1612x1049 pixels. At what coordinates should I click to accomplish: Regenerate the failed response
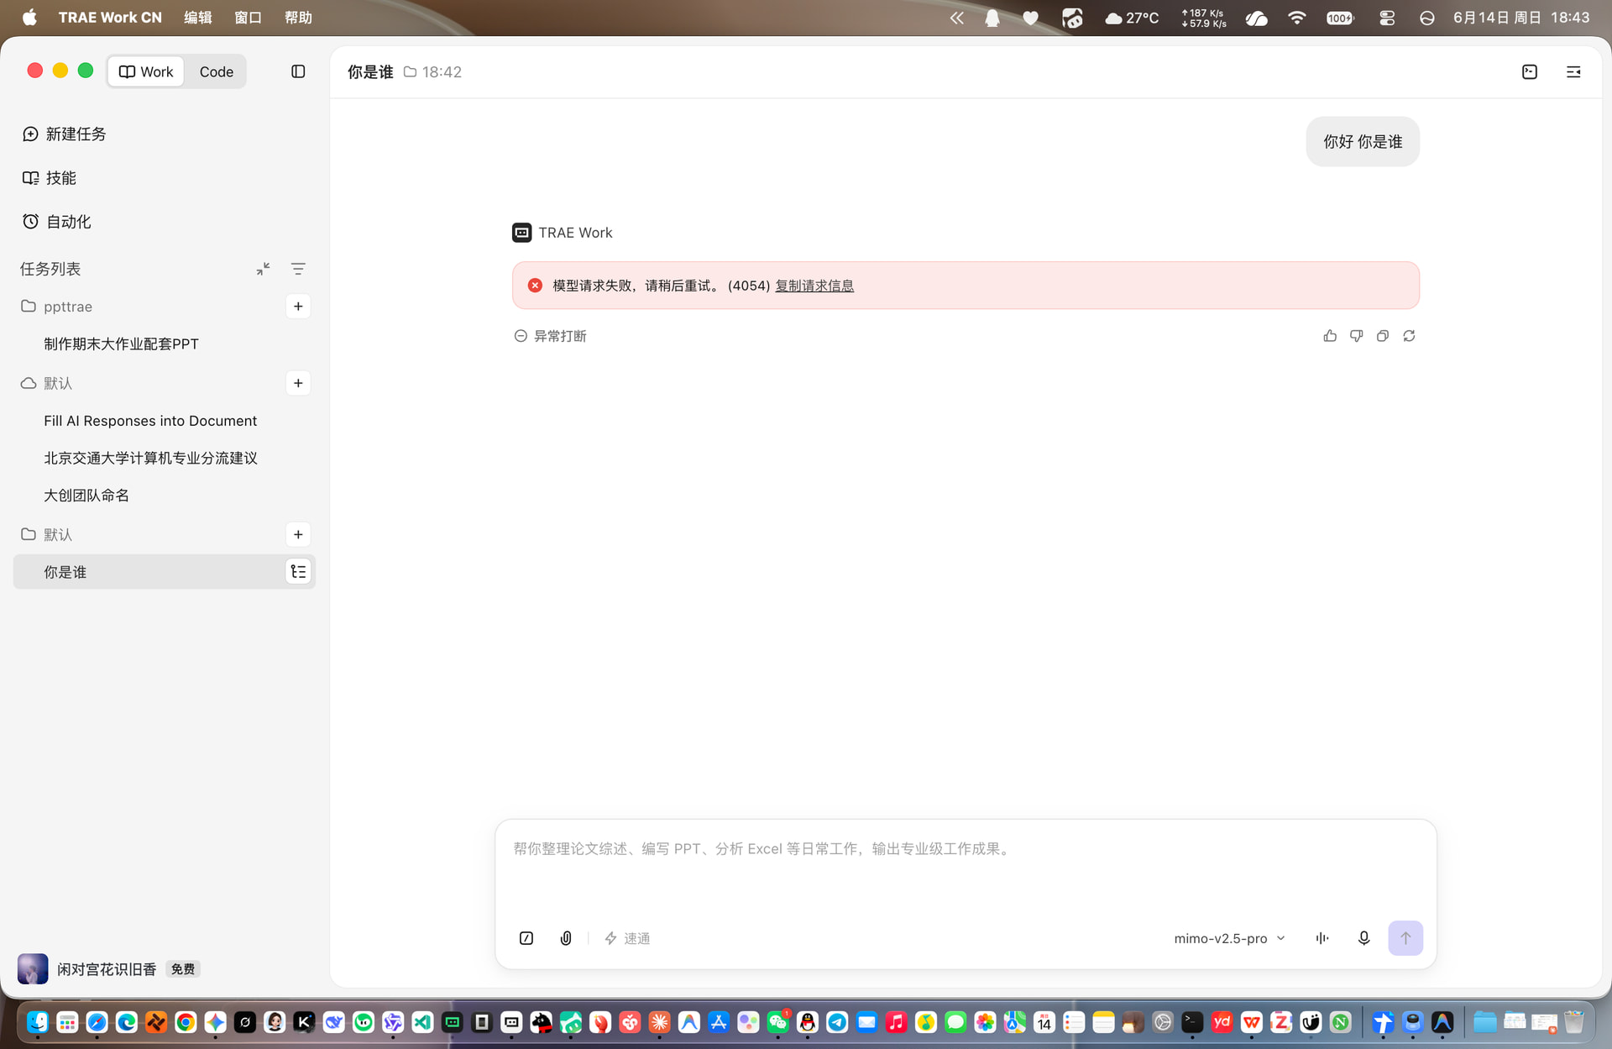(1409, 336)
